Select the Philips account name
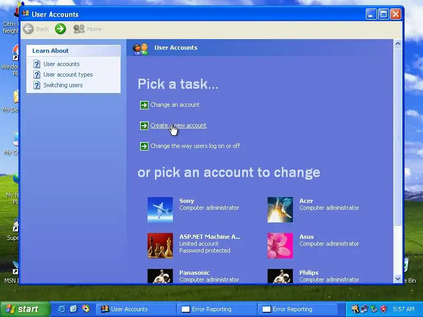This screenshot has height=317, width=423. (x=309, y=273)
